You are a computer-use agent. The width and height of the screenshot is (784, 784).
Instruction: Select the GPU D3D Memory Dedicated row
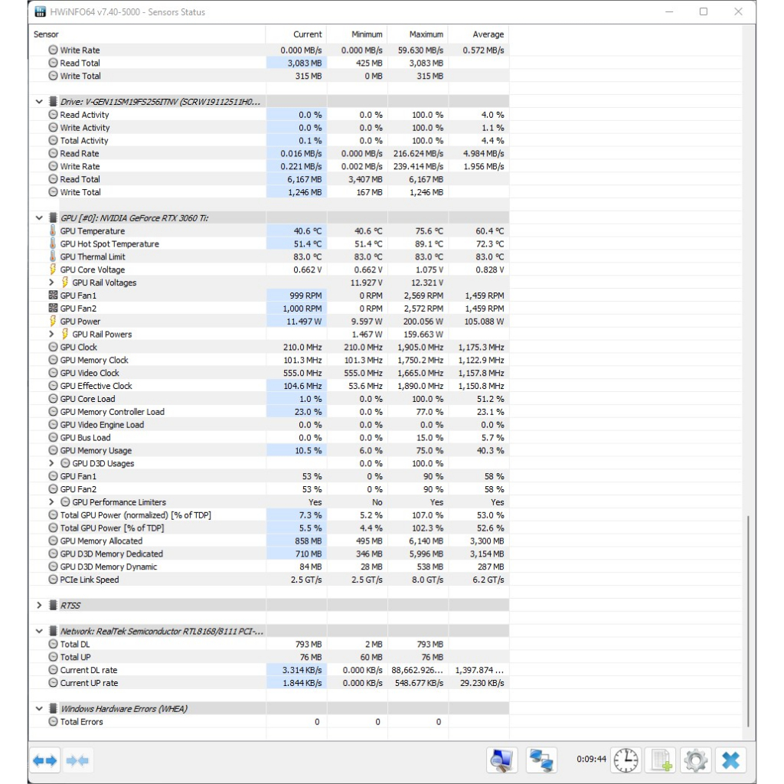click(x=269, y=554)
